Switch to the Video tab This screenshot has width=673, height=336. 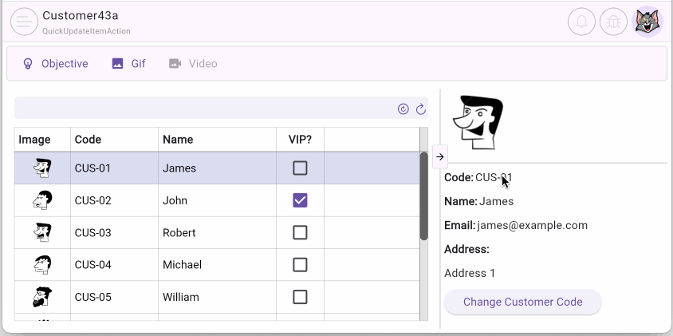[x=193, y=64]
